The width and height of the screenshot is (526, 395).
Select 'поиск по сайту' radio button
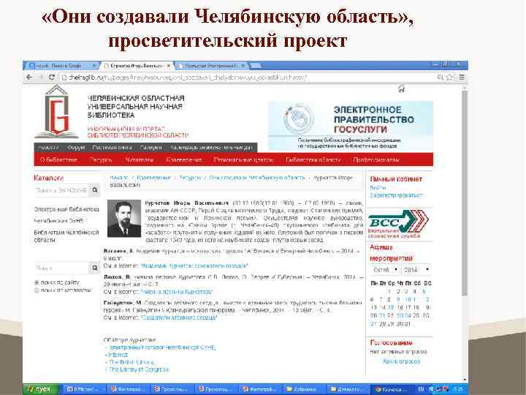click(37, 282)
